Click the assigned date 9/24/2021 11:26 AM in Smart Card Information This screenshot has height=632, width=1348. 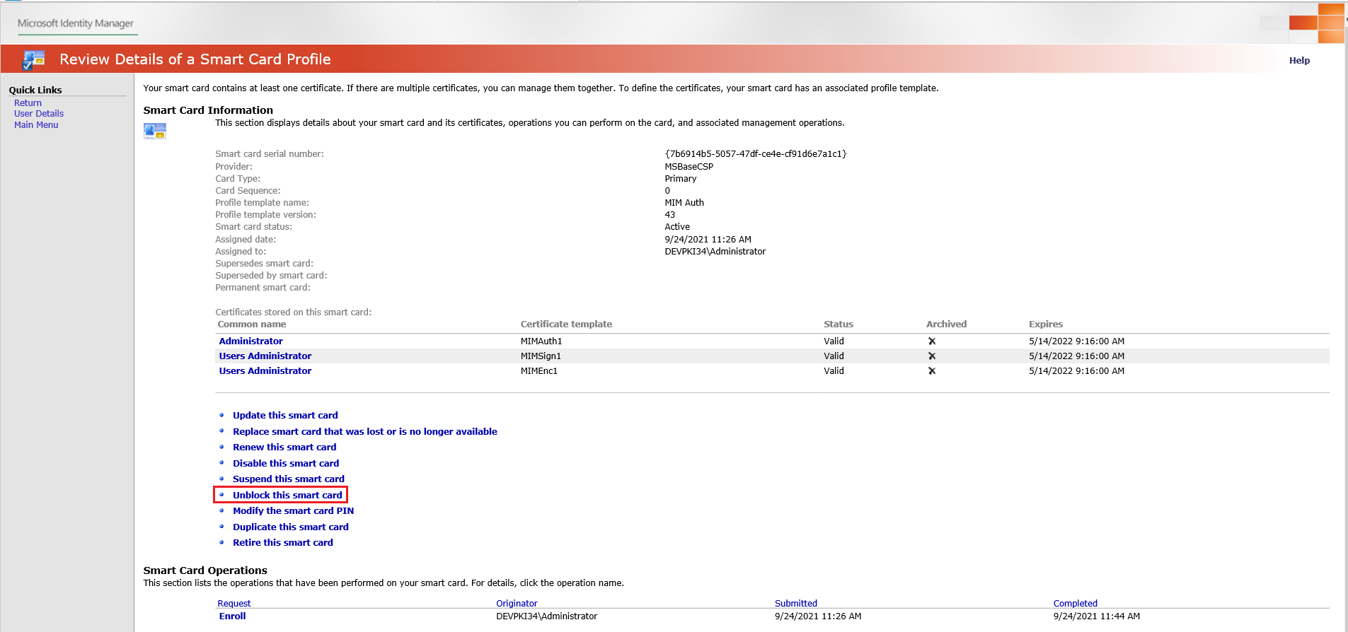pyautogui.click(x=708, y=240)
